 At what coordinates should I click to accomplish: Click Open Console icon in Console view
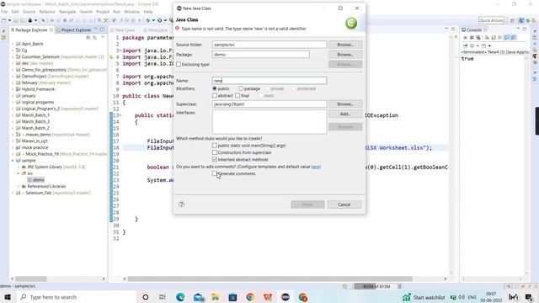(x=483, y=45)
